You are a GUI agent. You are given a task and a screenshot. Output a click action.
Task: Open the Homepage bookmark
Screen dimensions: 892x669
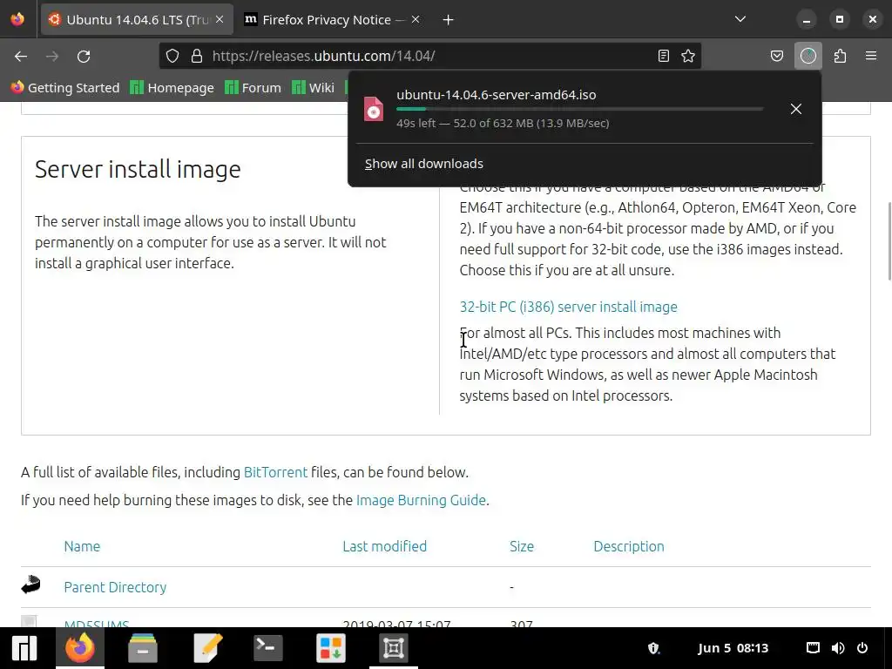pos(172,88)
